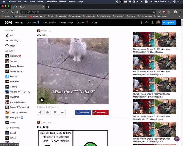Open Comic & Webtoon section
This screenshot has width=183, height=146.
[x=16, y=112]
